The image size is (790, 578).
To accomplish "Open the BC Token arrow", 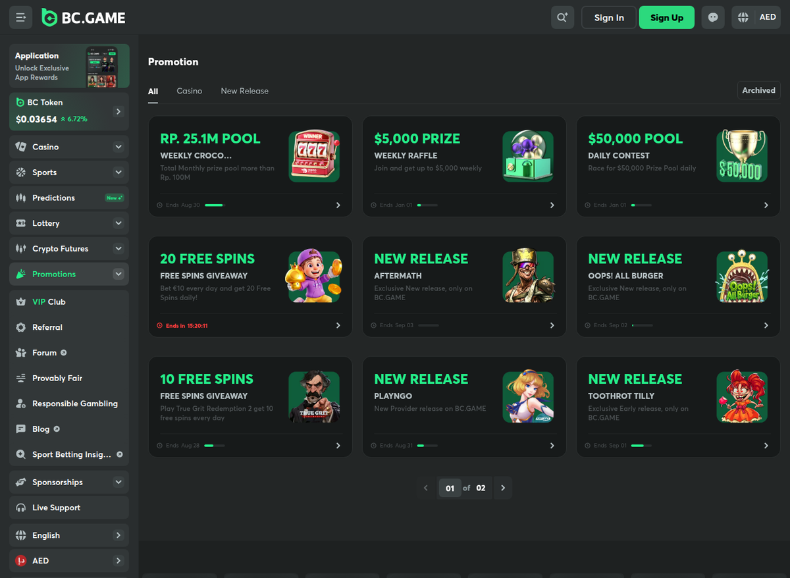I will (x=118, y=112).
